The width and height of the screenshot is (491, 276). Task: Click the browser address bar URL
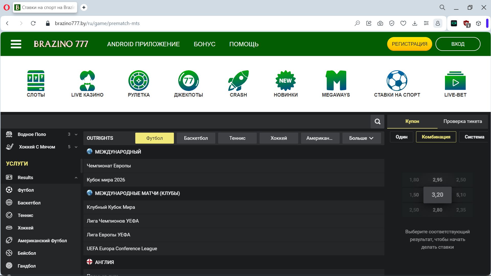point(97,23)
